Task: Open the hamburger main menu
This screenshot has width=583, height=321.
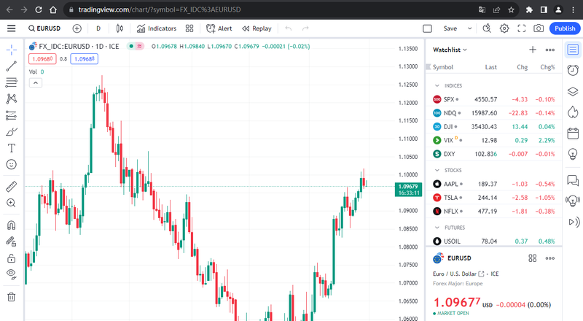Action: tap(12, 28)
